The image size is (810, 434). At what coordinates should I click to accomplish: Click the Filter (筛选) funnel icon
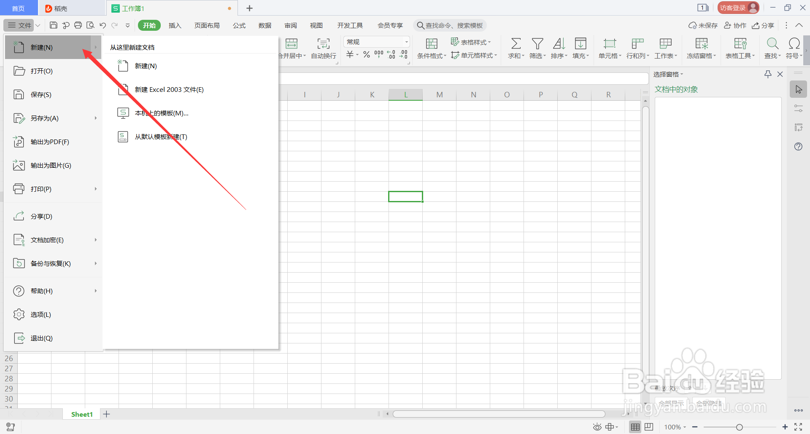pos(537,43)
